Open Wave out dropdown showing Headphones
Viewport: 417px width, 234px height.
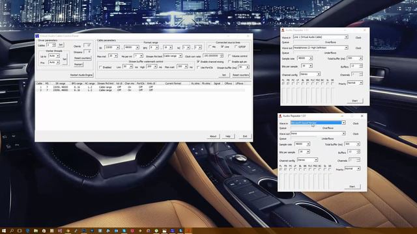[x=321, y=47]
